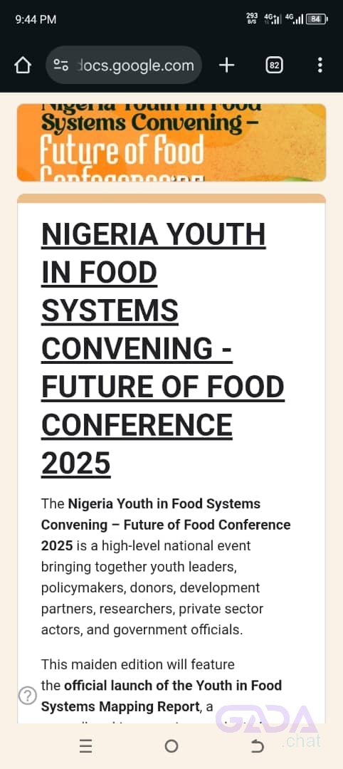
Task: Click 'This maiden edition will feature' line
Action: 137,664
